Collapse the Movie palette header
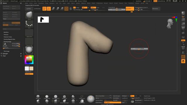The image size is (187, 105). point(5,3)
